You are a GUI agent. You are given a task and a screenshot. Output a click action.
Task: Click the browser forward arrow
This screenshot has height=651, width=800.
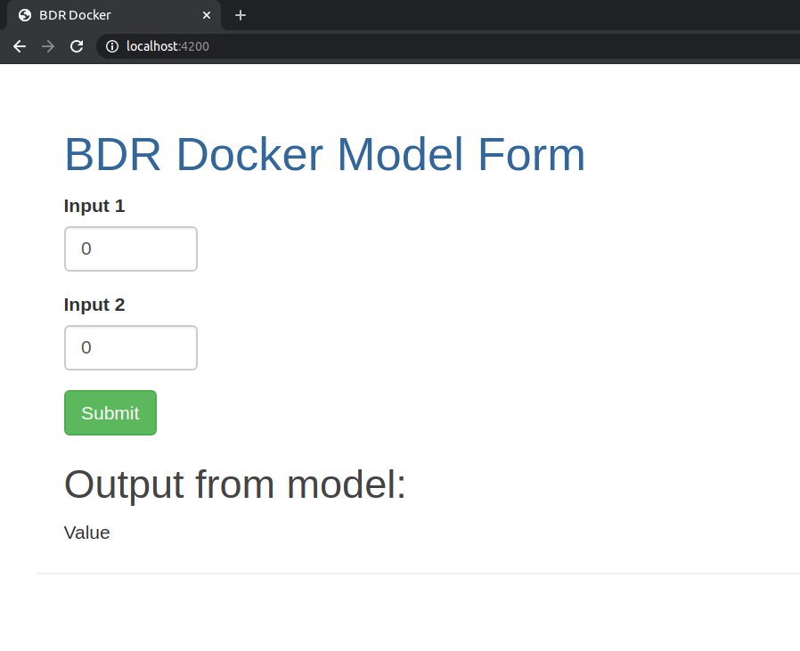tap(48, 46)
